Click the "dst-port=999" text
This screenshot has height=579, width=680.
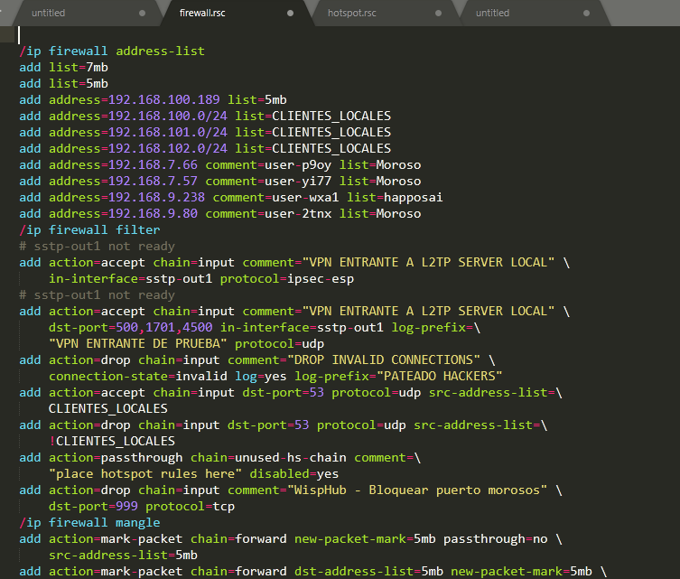point(93,506)
